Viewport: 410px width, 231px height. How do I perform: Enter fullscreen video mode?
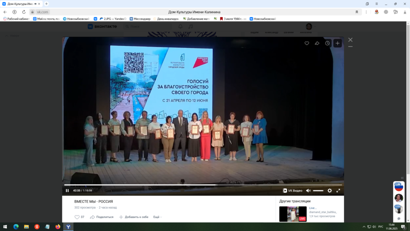[x=338, y=191]
